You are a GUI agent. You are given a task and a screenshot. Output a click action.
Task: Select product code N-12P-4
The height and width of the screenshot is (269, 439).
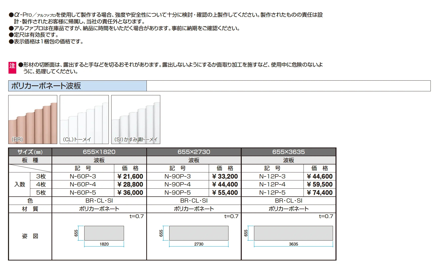272,184
